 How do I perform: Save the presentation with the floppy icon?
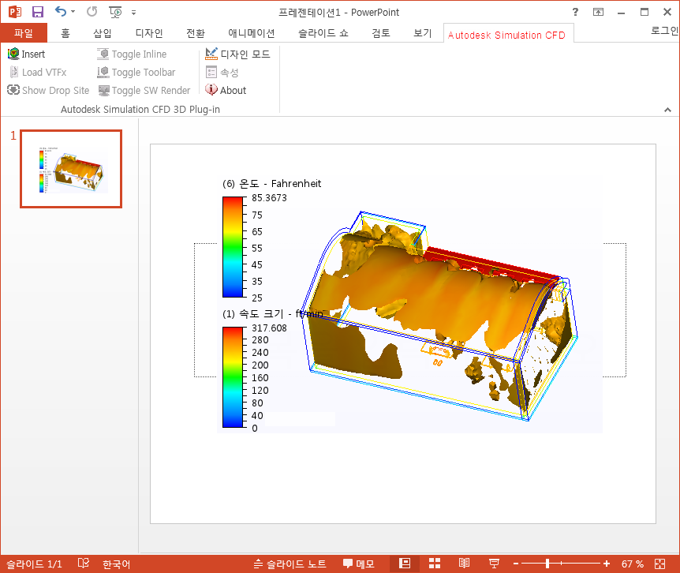(38, 12)
